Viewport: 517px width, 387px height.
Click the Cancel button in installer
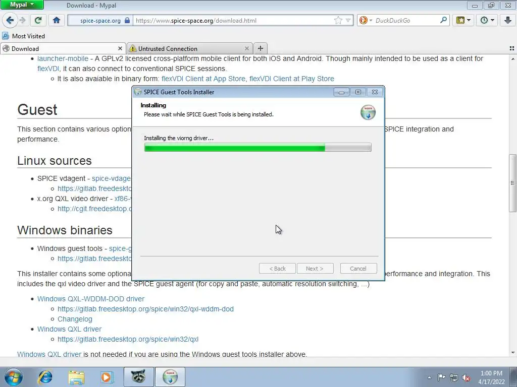click(x=358, y=269)
